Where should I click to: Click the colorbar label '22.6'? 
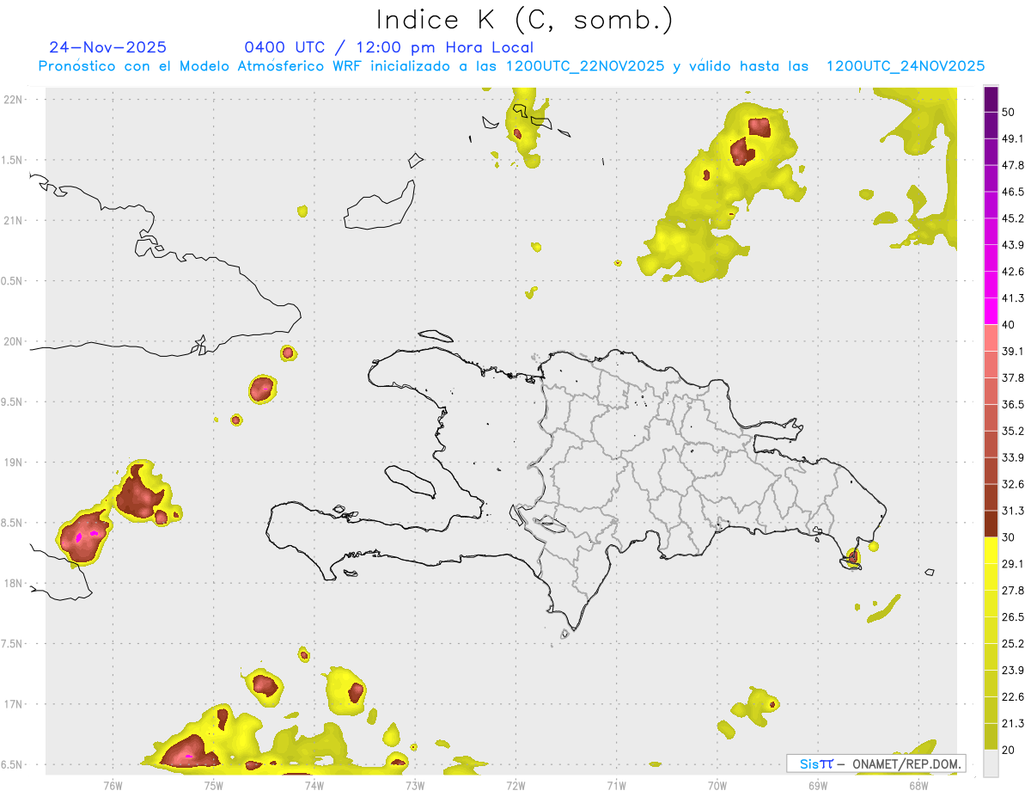click(1013, 697)
